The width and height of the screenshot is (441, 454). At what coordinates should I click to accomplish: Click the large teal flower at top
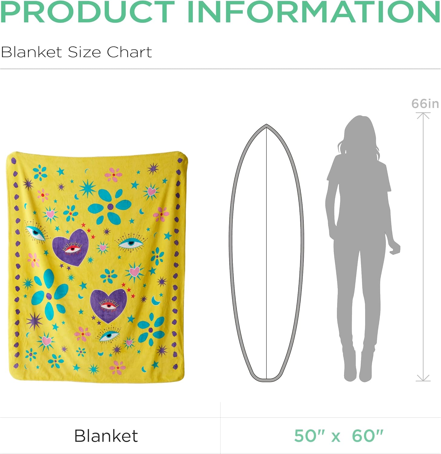pyautogui.click(x=110, y=207)
